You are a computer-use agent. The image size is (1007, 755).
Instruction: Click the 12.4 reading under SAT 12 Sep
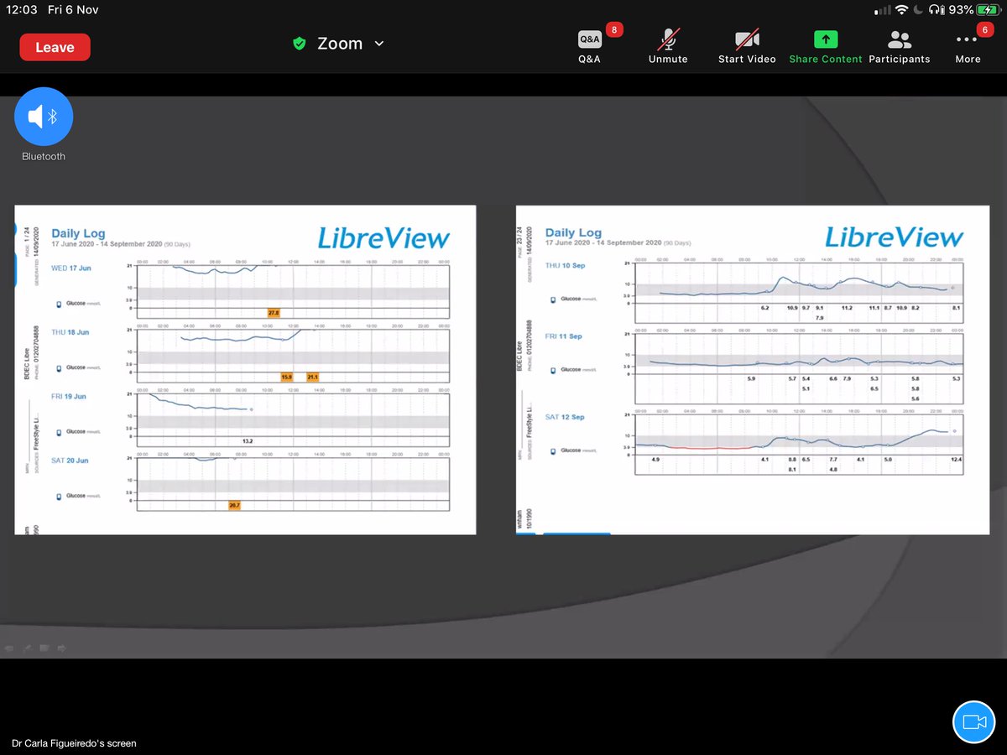[957, 459]
